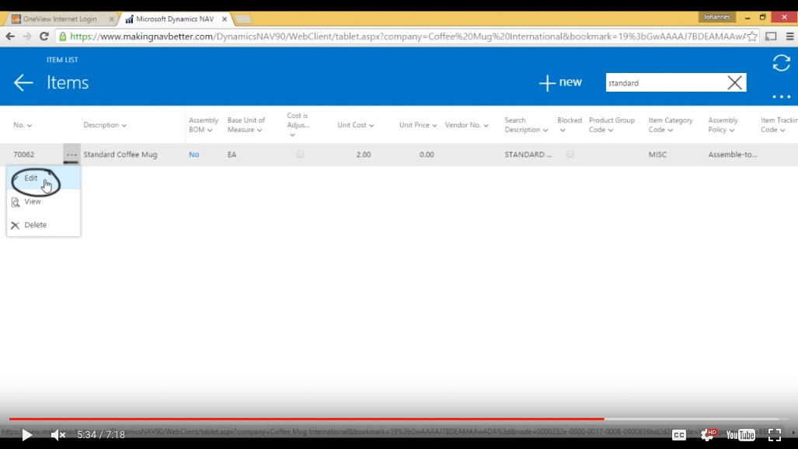This screenshot has width=798, height=449.
Task: Open the Item Category Code column dropdown
Action: point(671,131)
